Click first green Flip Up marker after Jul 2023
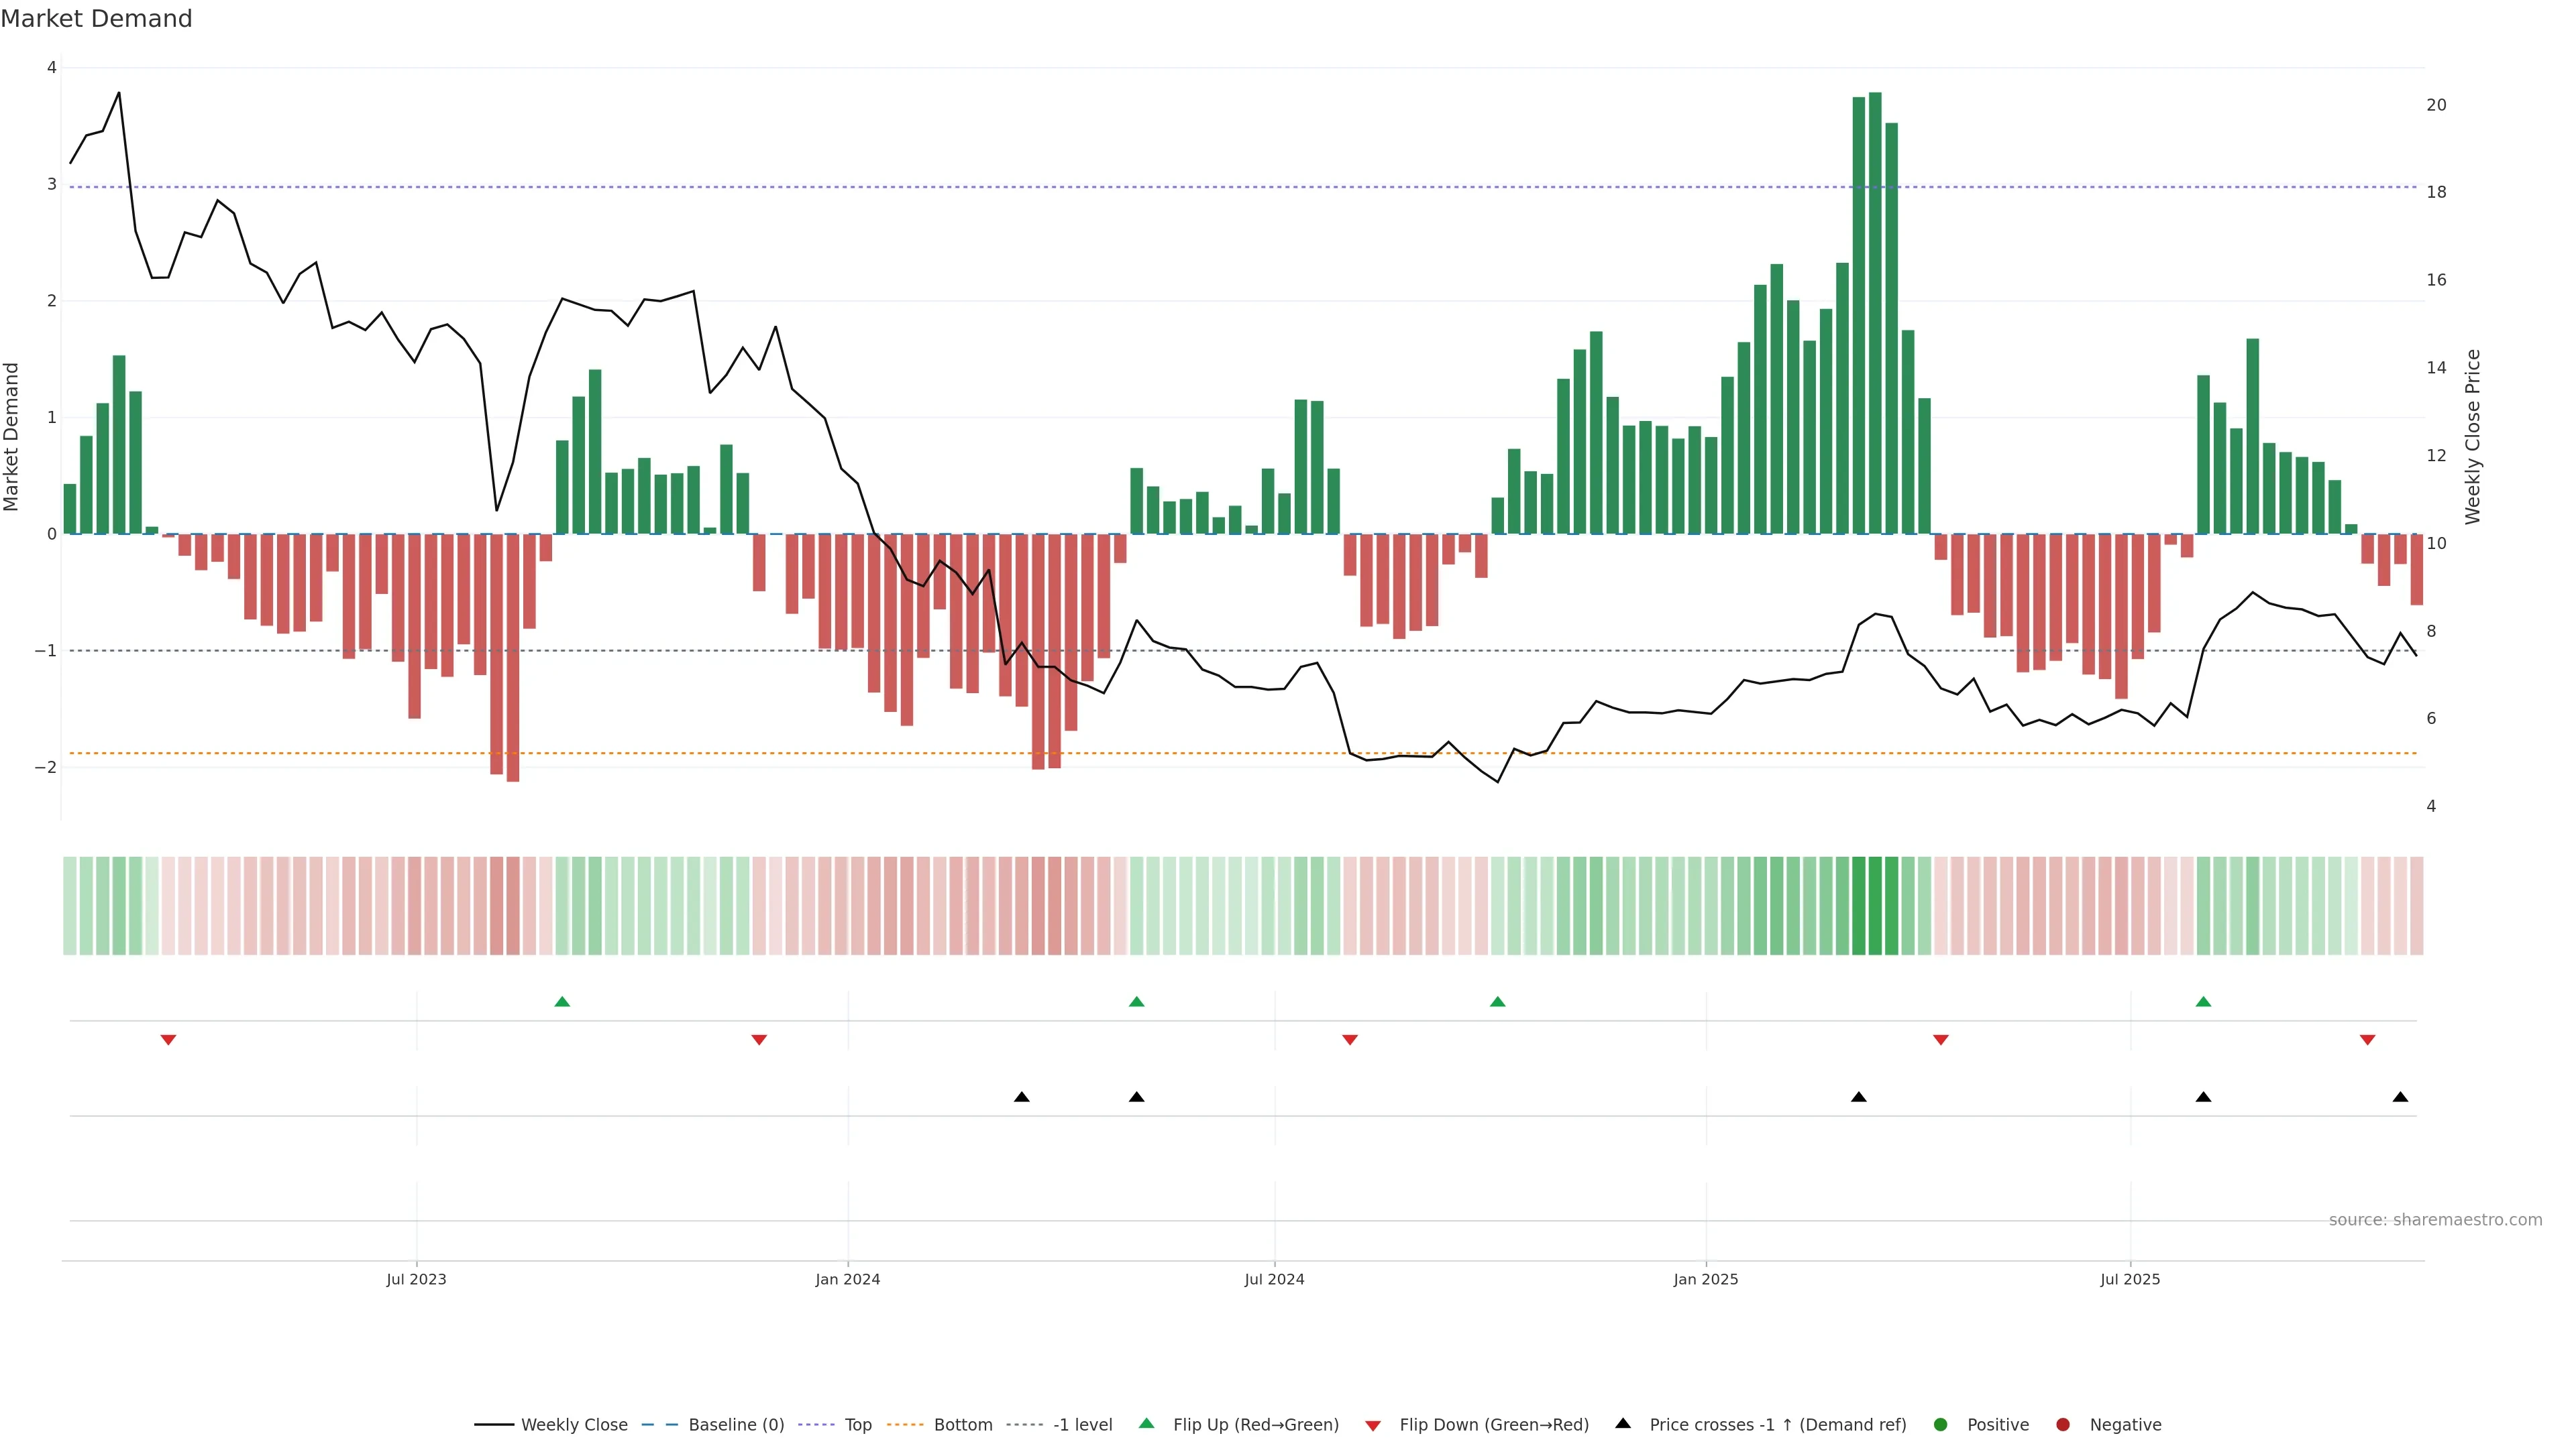Image resolution: width=2576 pixels, height=1448 pixels. coord(562,1002)
